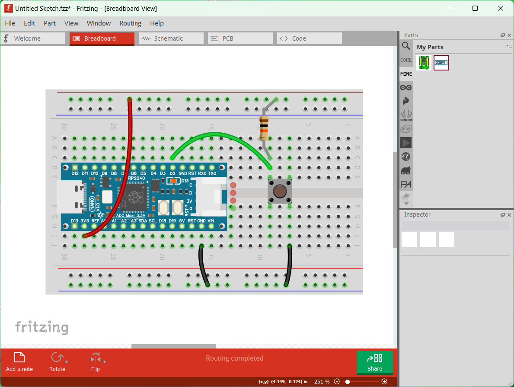Open the File menu

click(10, 23)
